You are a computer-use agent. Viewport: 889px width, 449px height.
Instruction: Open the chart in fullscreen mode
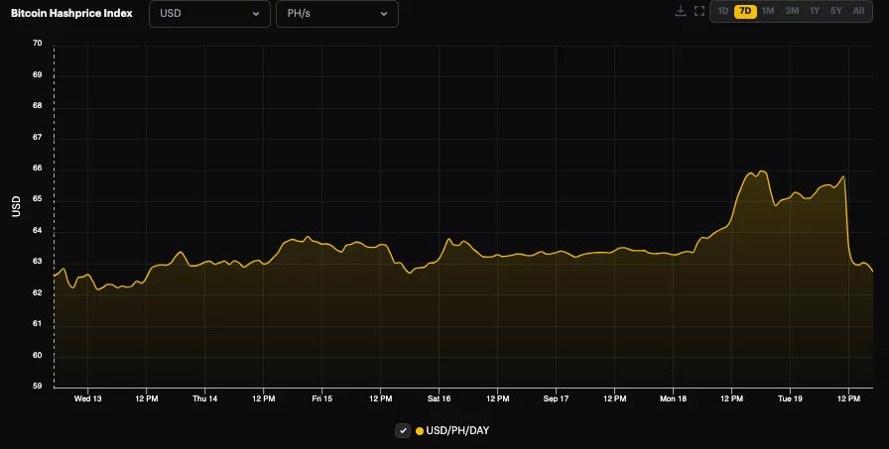(x=698, y=12)
